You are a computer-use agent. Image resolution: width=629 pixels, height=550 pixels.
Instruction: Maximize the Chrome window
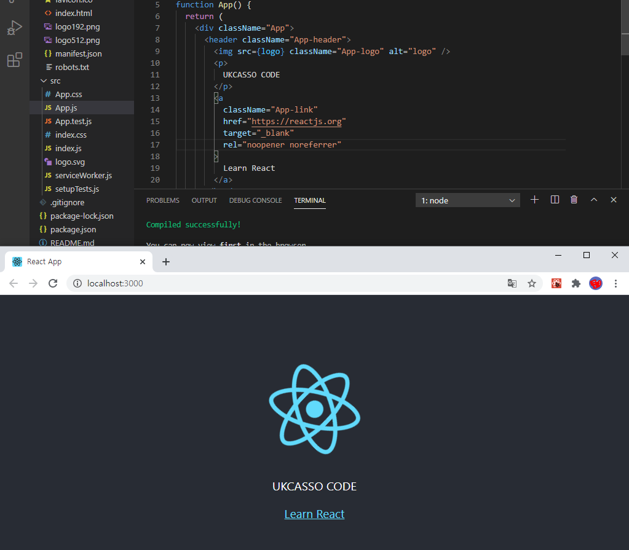[587, 255]
